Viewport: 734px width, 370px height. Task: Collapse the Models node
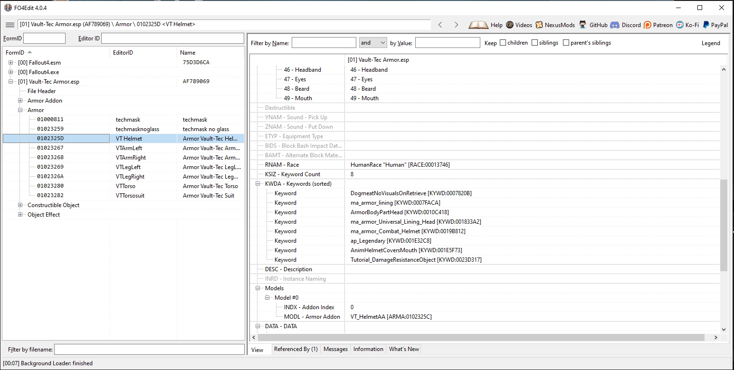click(258, 288)
